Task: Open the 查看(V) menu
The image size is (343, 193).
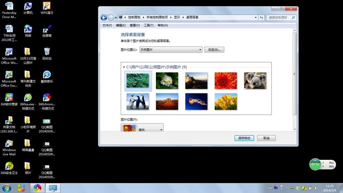Action: (x=135, y=25)
